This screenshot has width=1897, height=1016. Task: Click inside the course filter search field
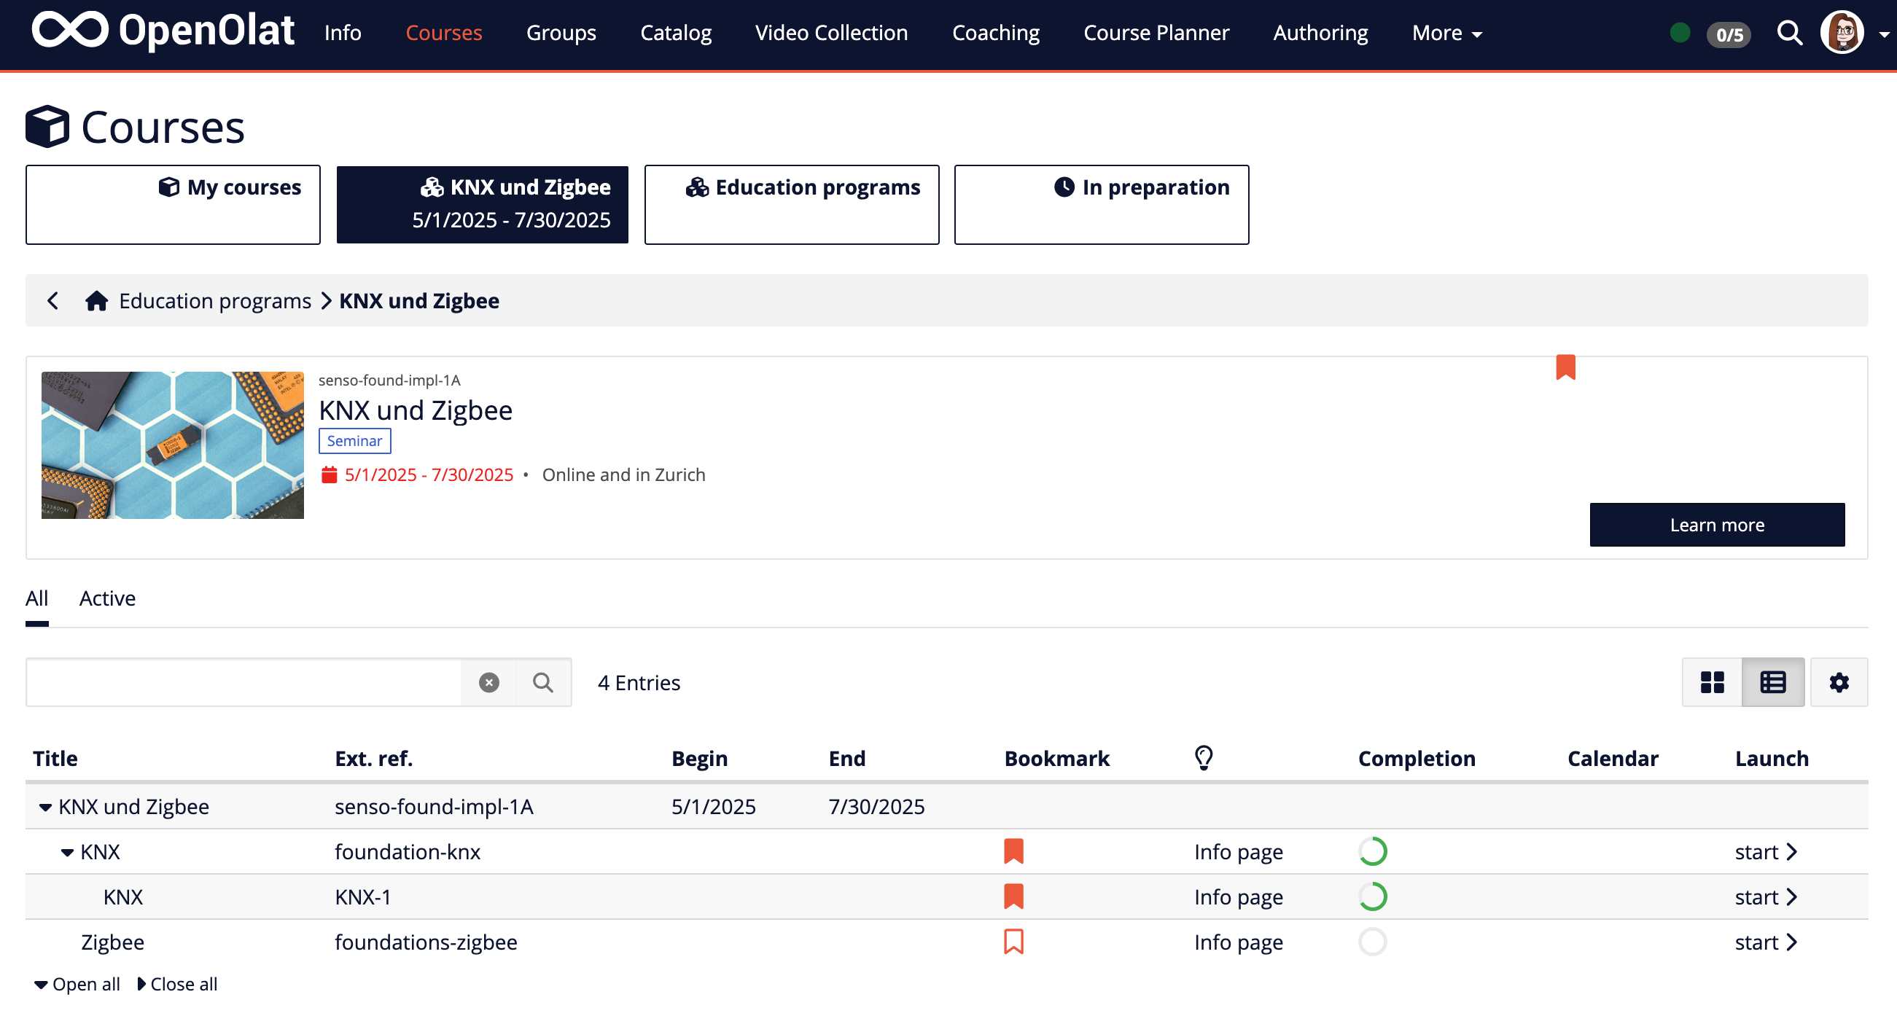click(243, 681)
